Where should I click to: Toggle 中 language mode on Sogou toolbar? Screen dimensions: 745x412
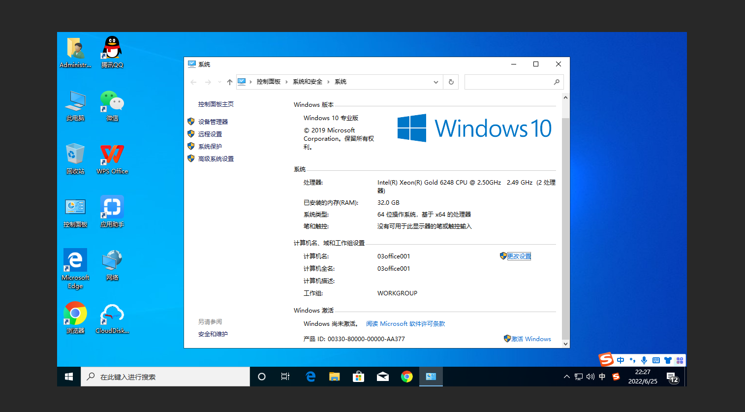click(621, 360)
